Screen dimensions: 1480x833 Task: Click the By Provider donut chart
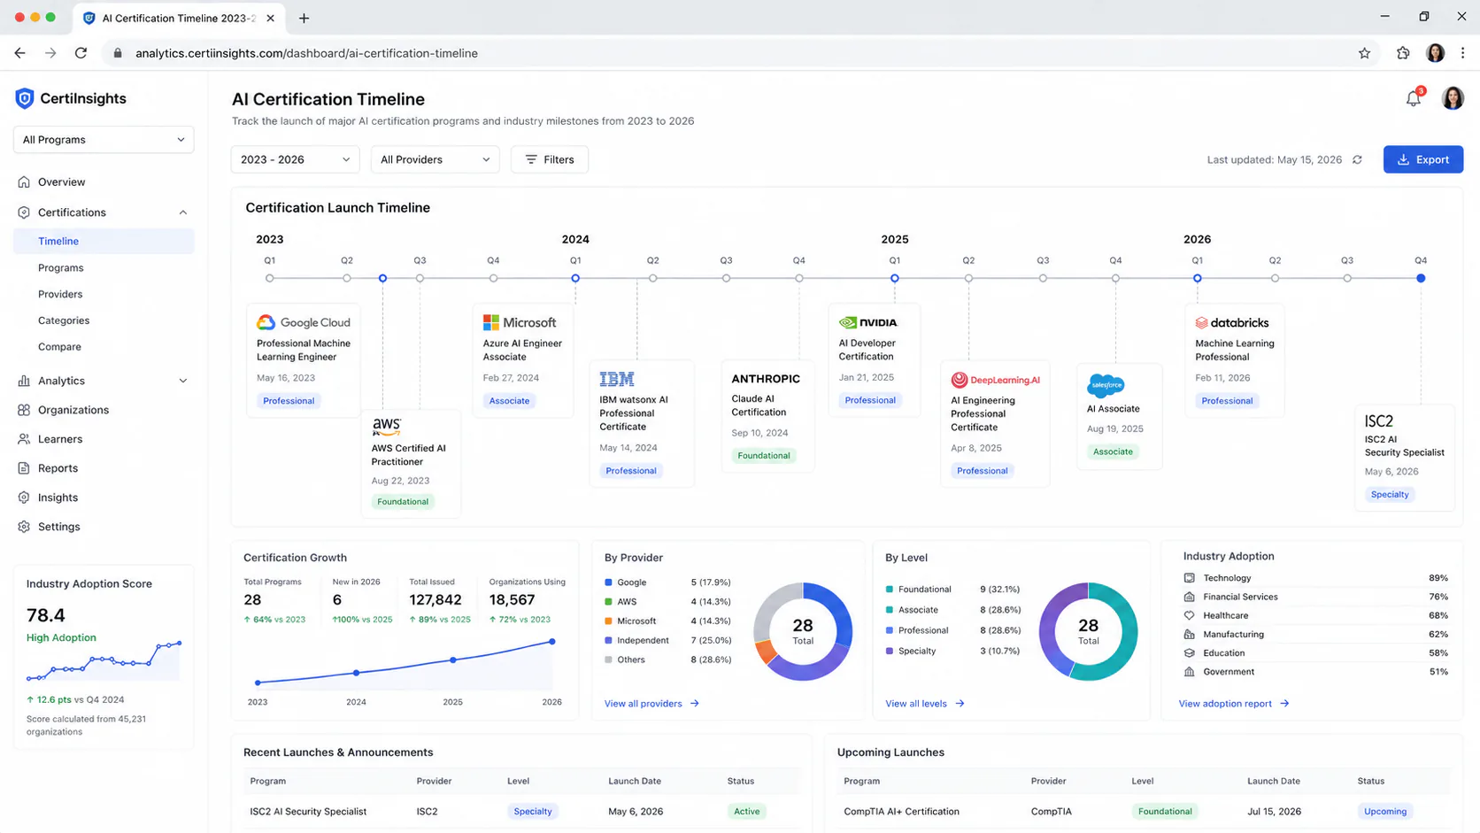point(803,632)
